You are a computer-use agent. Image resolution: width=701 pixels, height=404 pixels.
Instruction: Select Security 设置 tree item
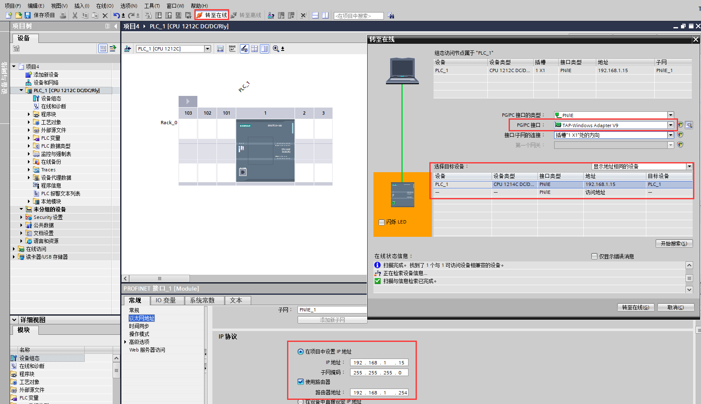pyautogui.click(x=48, y=217)
